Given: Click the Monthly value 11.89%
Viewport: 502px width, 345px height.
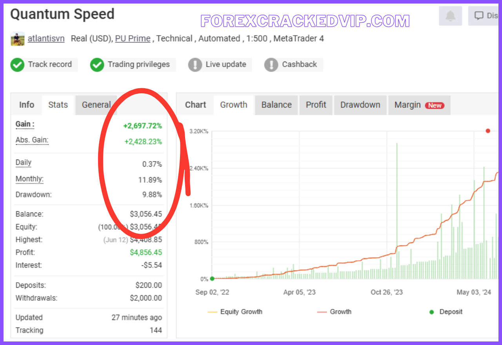Looking at the screenshot, I should click(x=151, y=180).
